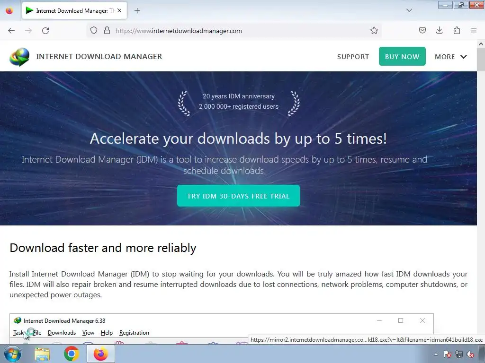Click '2 000 000+ registered users' text
The width and height of the screenshot is (485, 363).
coord(239,106)
